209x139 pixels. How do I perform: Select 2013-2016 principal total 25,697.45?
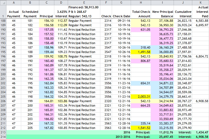click(162, 137)
